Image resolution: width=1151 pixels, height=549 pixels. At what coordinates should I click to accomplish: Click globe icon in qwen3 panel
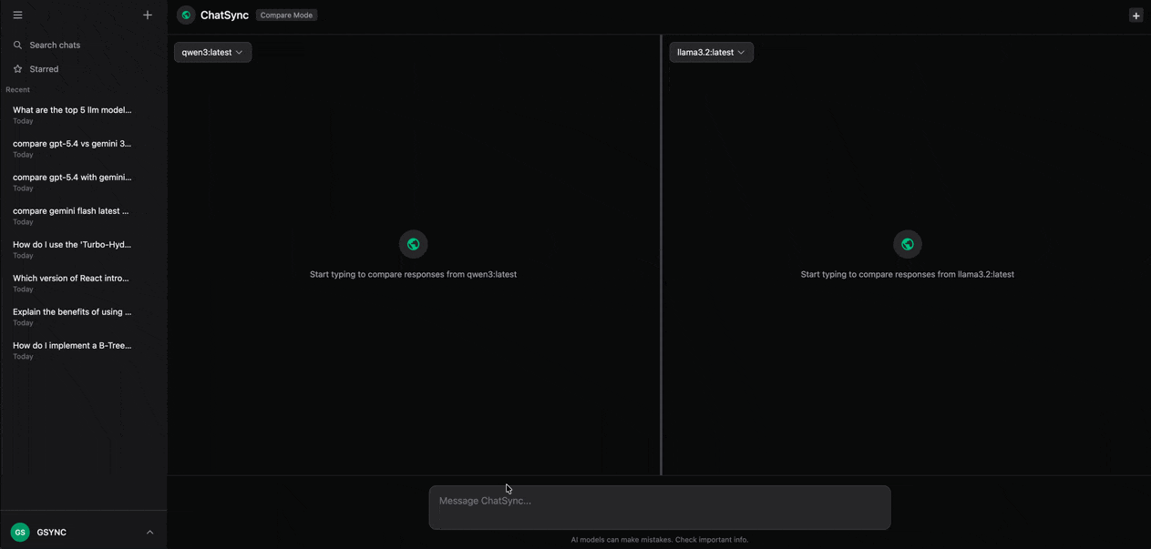pyautogui.click(x=414, y=244)
